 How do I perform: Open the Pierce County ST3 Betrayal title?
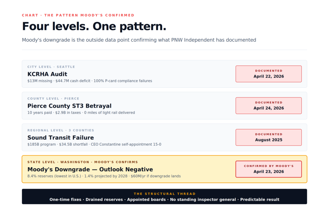coord(69,106)
